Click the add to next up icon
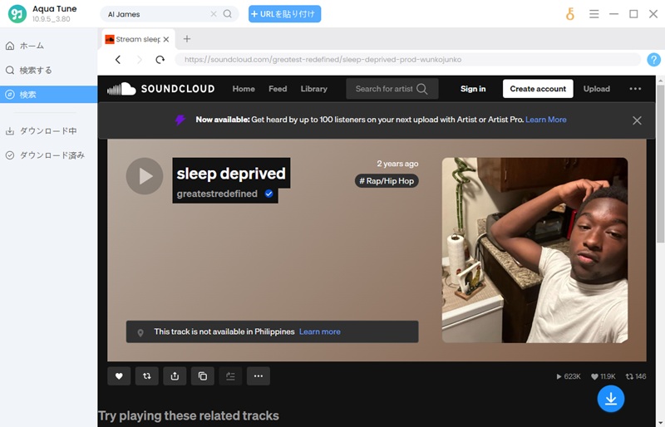The height and width of the screenshot is (427, 665). (230, 376)
